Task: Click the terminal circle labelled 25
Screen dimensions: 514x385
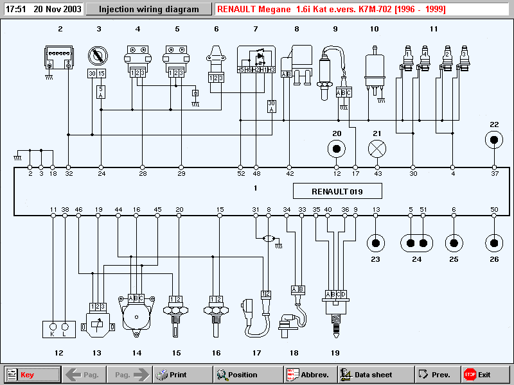Action: tap(454, 243)
